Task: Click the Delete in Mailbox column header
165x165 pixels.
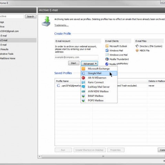Action: (156, 81)
